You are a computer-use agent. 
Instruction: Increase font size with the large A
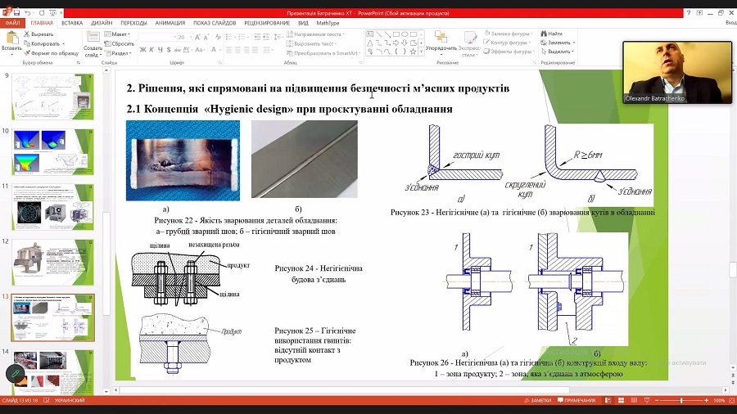coord(198,37)
